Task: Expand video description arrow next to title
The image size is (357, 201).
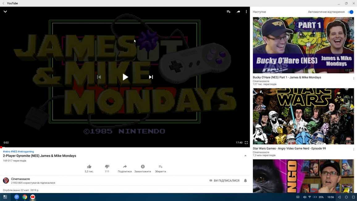Action: coord(246,156)
